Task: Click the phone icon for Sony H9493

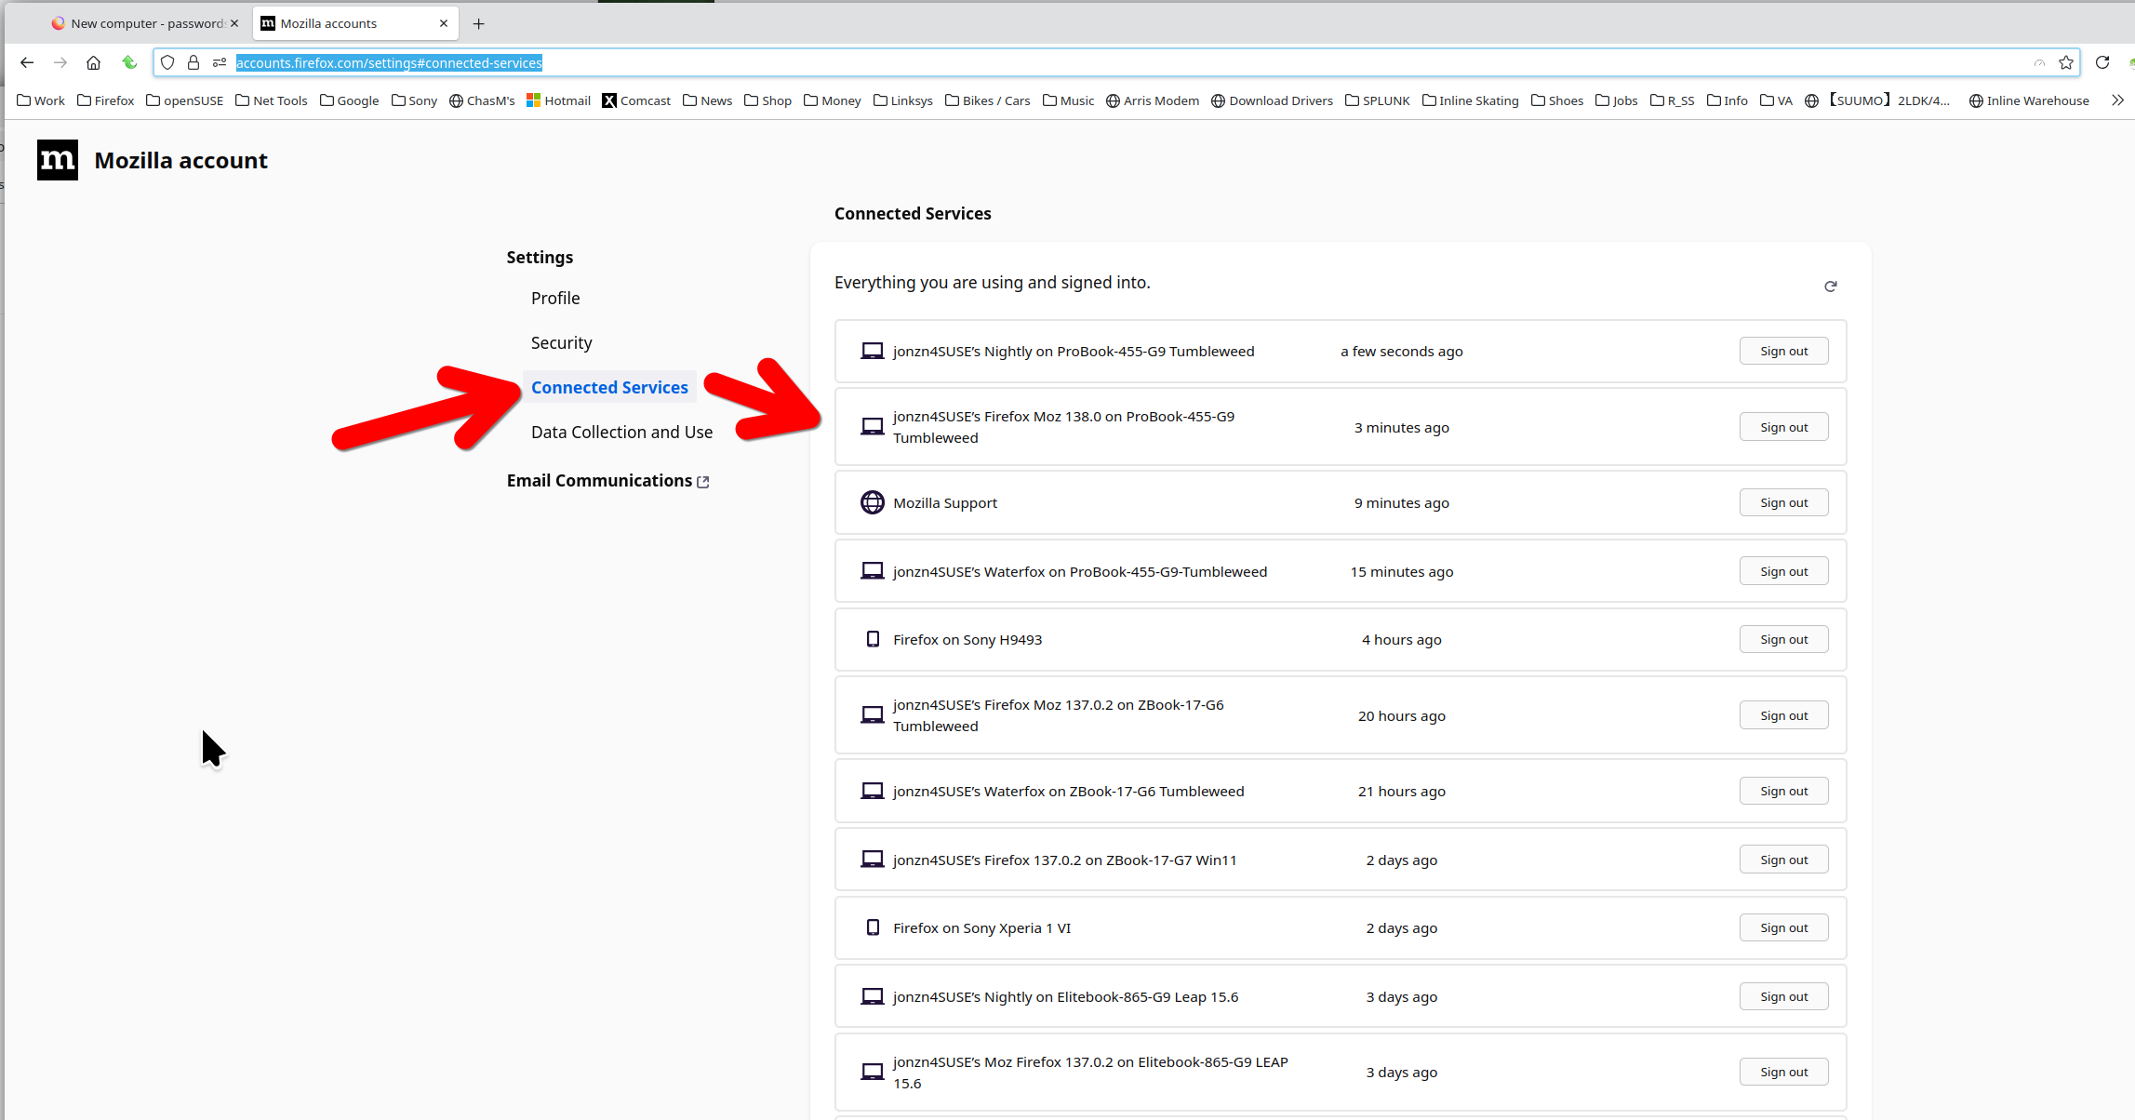Action: tap(873, 639)
